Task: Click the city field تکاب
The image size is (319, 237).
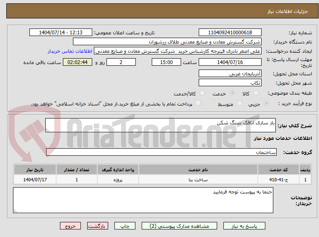Action: (x=230, y=83)
